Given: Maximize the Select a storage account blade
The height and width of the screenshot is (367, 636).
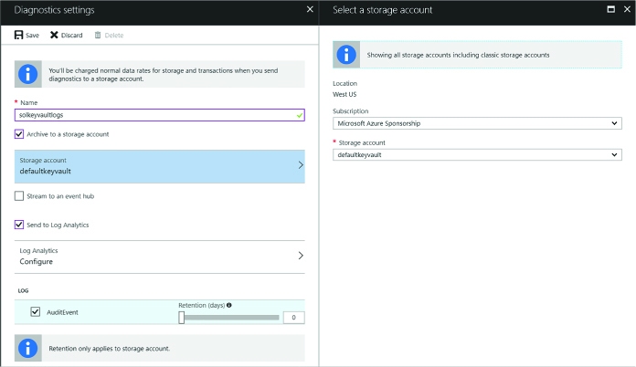Looking at the screenshot, I should [610, 9].
